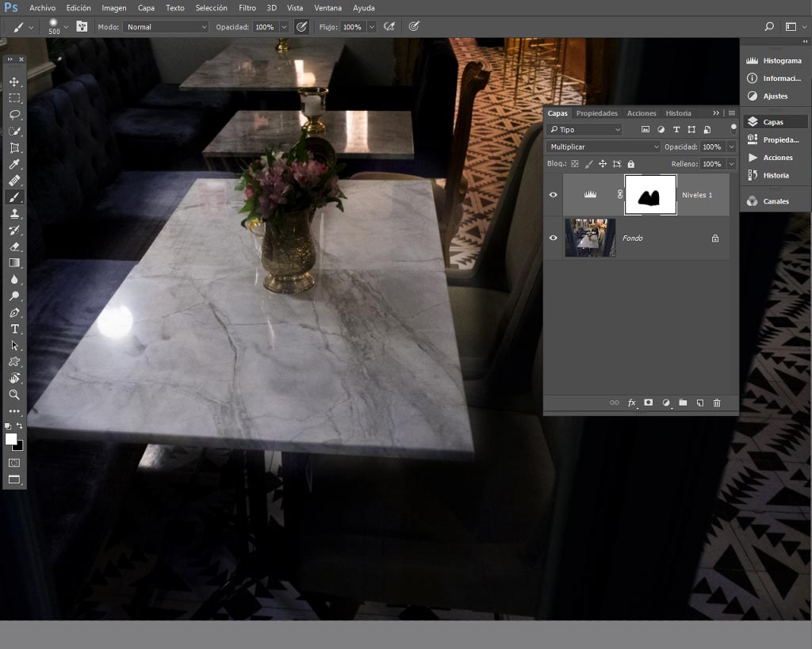Open the Tipo layer filter dropdown

pyautogui.click(x=584, y=129)
